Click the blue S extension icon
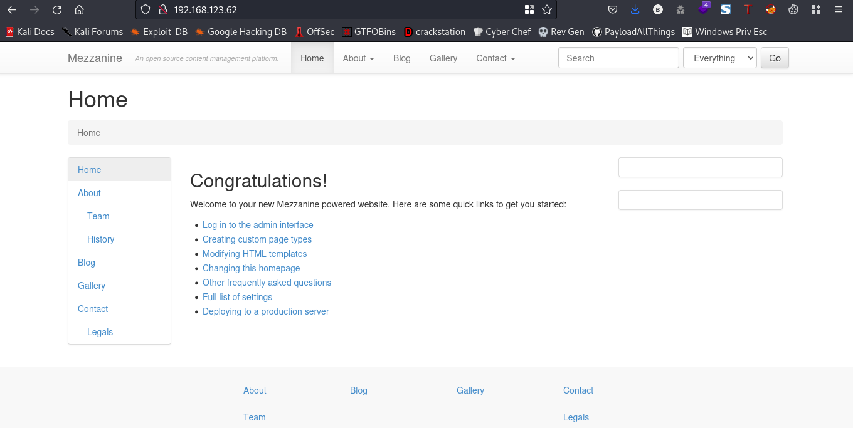Viewport: 853px width, 428px height. [726, 9]
